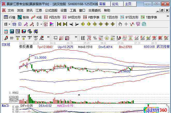171x113 pixels.
Task: Expand the top toolbar overflow chevron
Action: pos(168,16)
